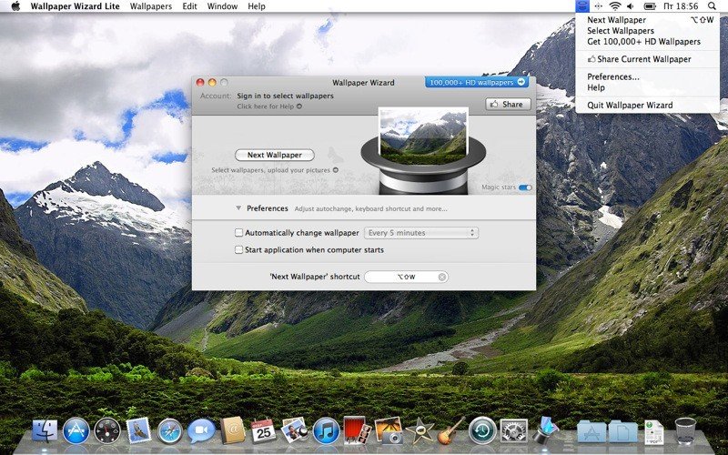Click the battery status icon

[650, 6]
